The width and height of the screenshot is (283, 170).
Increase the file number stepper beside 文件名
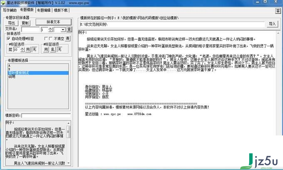pyautogui.click(x=50, y=28)
